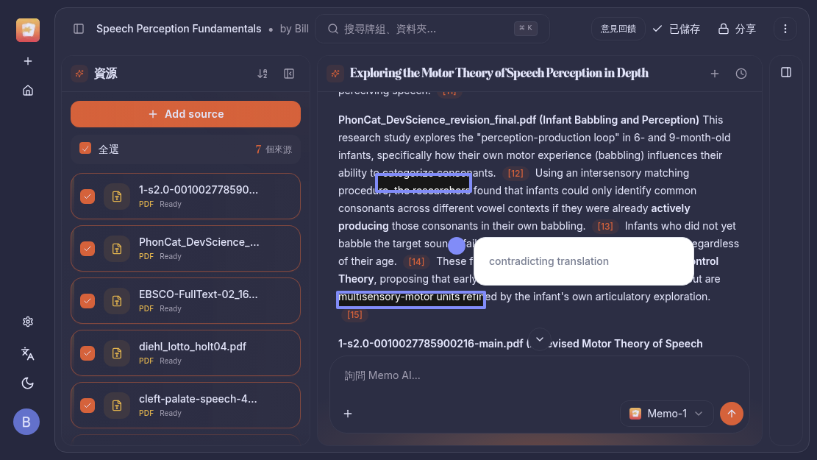Click the 意見回饋 feedback button
Viewport: 817px width, 460px height.
[x=618, y=29]
